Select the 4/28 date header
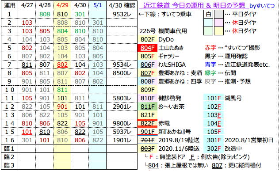This screenshot has width=279, height=171. point(45,5)
